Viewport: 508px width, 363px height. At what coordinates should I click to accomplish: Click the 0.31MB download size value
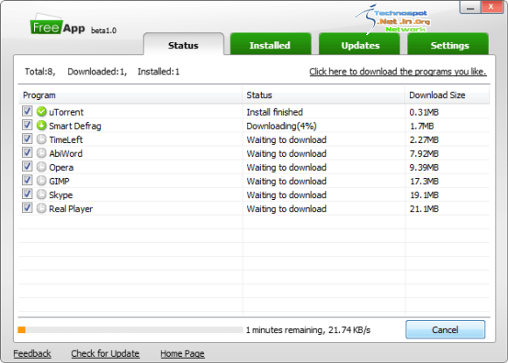[424, 112]
